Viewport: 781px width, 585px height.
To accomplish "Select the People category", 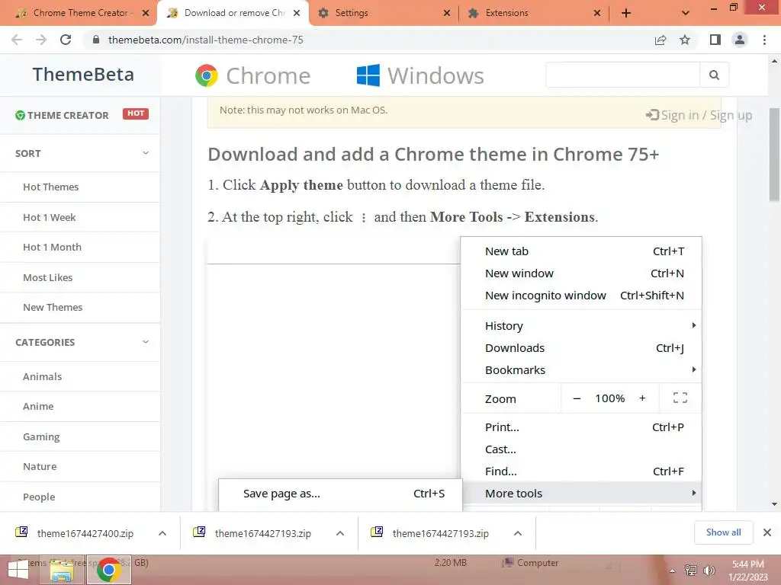I will (39, 497).
